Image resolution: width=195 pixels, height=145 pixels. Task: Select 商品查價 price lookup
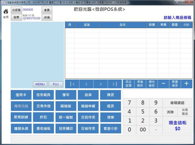[128, 84]
